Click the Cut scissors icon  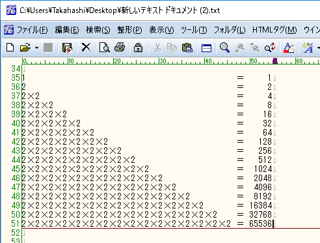(x=157, y=48)
